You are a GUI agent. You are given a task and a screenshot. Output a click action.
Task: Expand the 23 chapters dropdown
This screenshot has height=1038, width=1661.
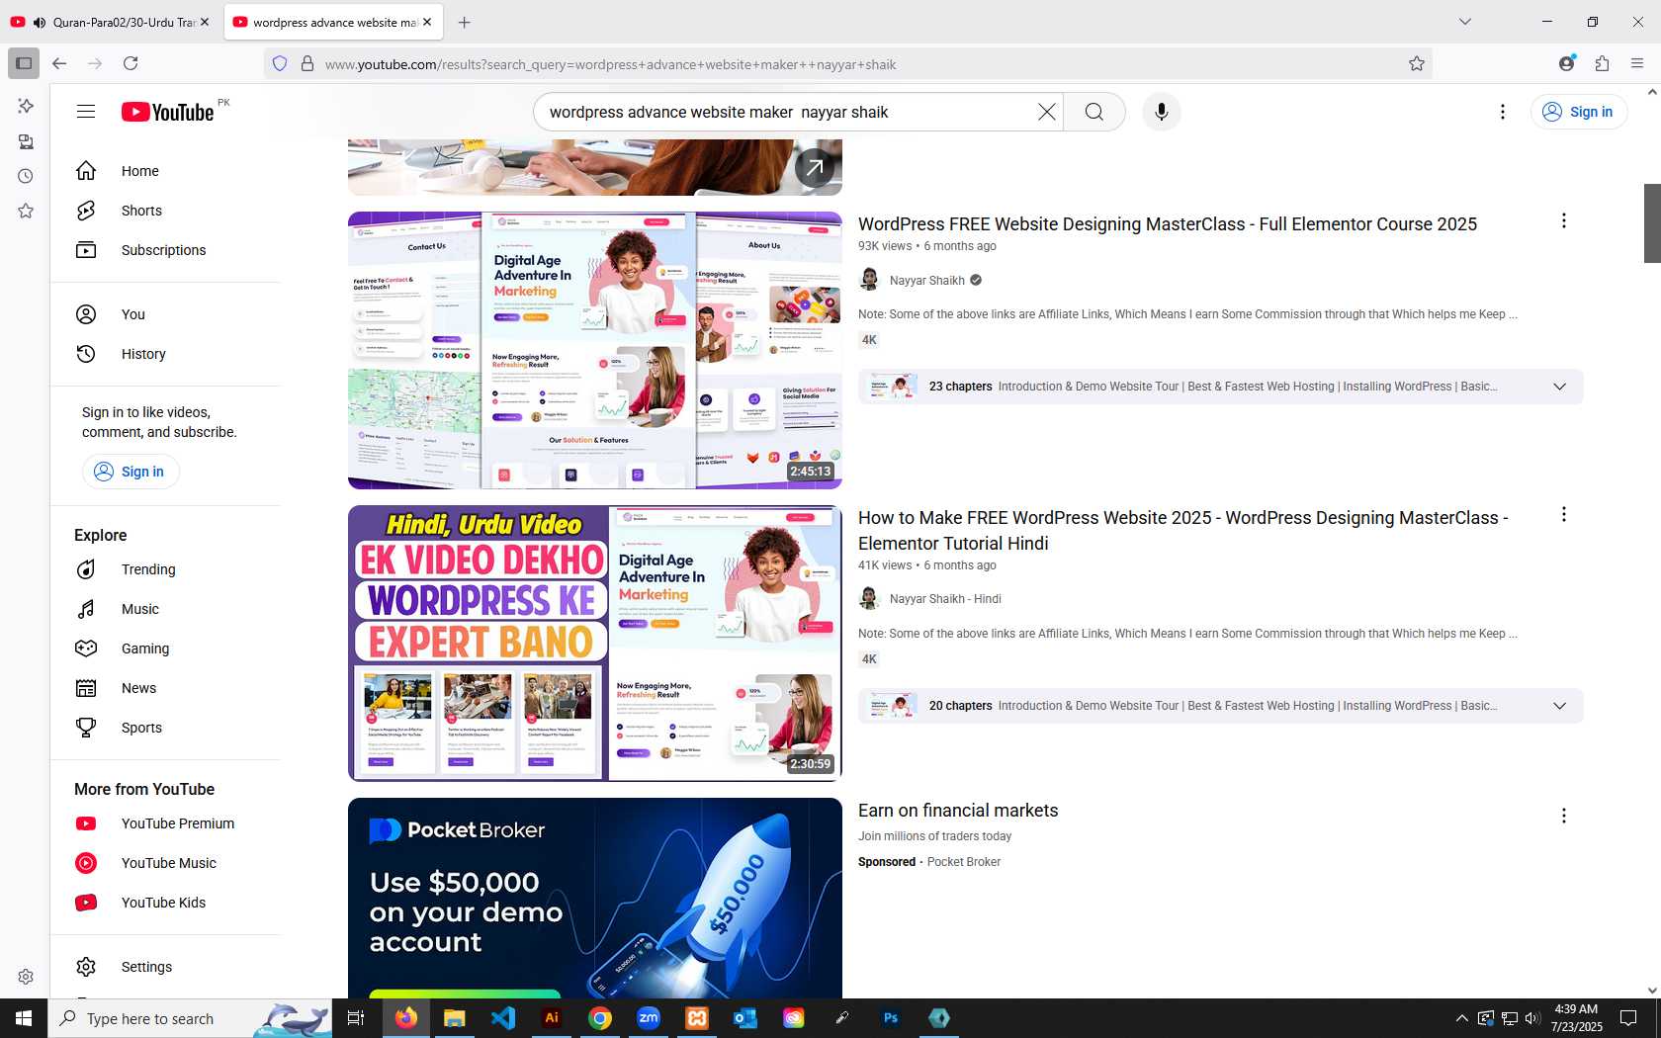tap(1559, 387)
